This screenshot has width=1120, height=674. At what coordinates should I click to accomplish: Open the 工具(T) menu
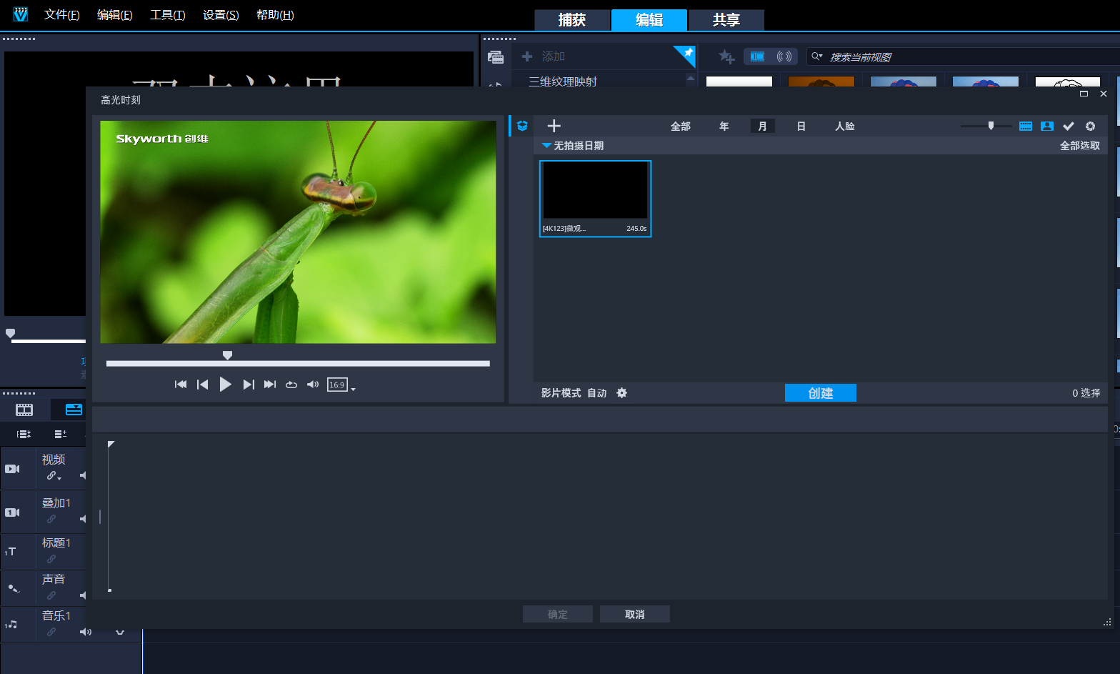tap(167, 15)
